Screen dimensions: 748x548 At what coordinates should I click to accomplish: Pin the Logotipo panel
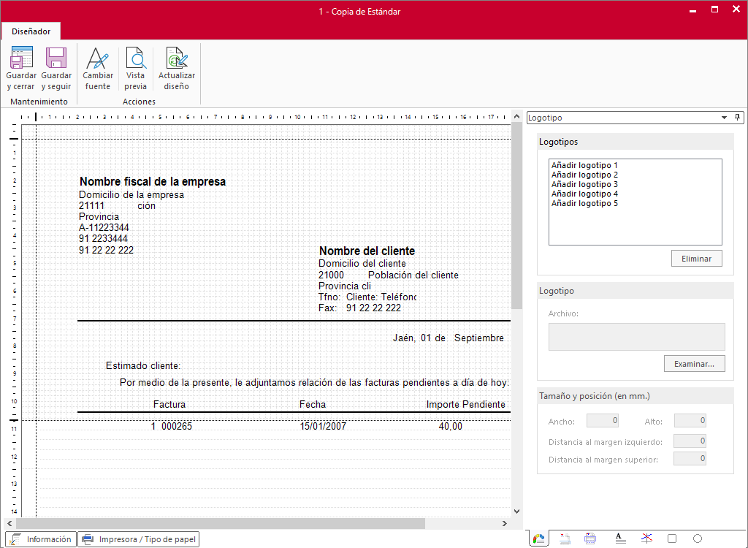coord(737,118)
